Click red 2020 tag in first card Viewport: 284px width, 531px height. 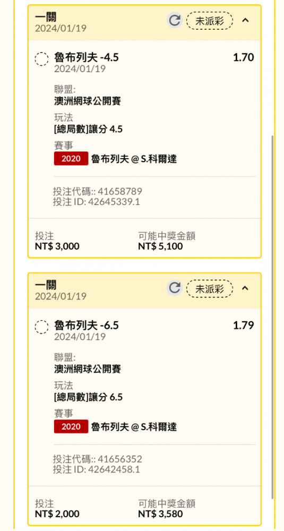71,158
